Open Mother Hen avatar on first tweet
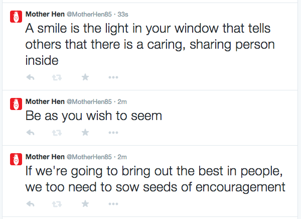The height and width of the screenshot is (219, 301). tap(16, 17)
